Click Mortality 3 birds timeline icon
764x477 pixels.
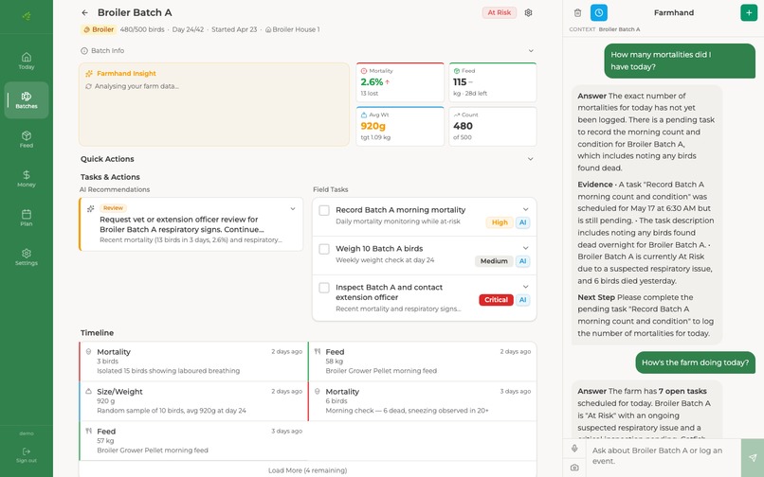click(x=89, y=351)
